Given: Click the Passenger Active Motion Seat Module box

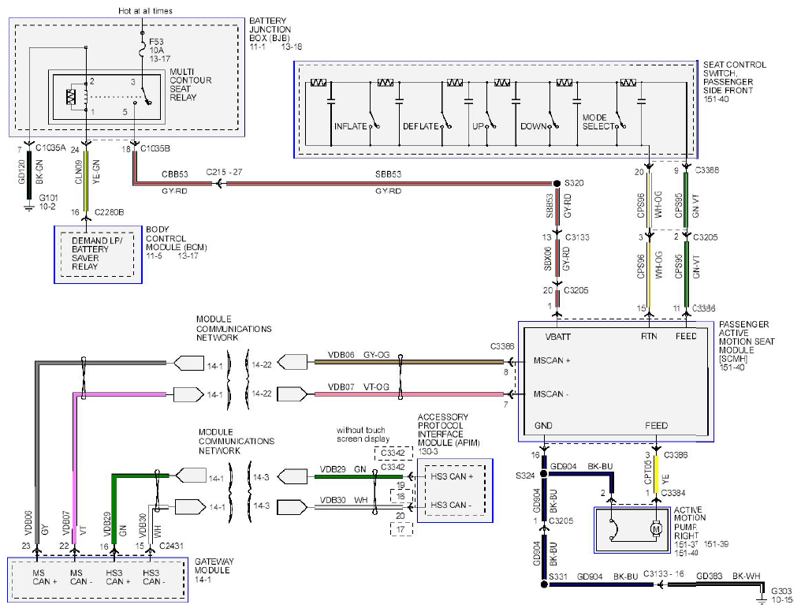Looking at the screenshot, I should click(616, 381).
